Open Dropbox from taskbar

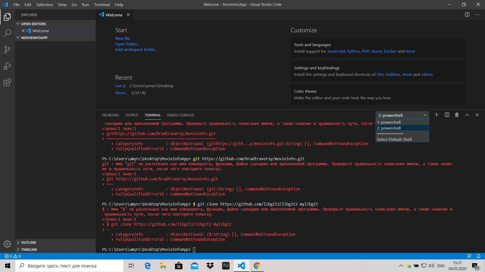(x=210, y=266)
